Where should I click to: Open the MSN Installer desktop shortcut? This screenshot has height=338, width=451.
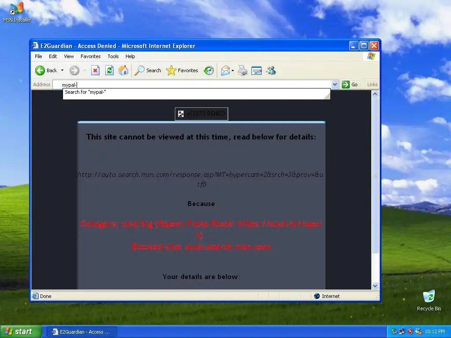coord(17,12)
